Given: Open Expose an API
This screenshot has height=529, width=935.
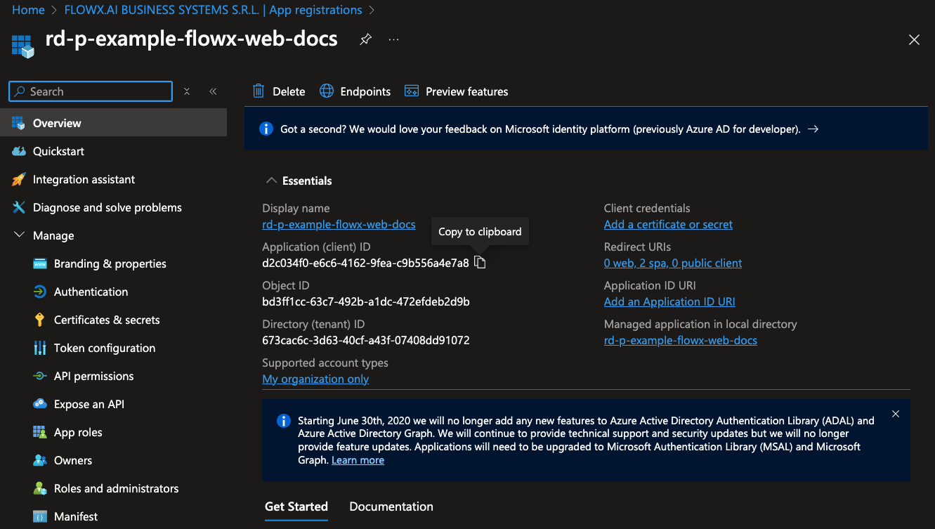Looking at the screenshot, I should (x=89, y=404).
